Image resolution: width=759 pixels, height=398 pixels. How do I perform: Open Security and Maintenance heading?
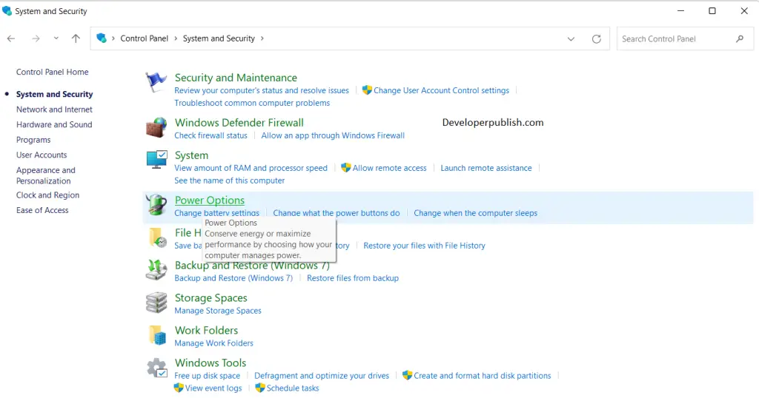click(x=236, y=78)
